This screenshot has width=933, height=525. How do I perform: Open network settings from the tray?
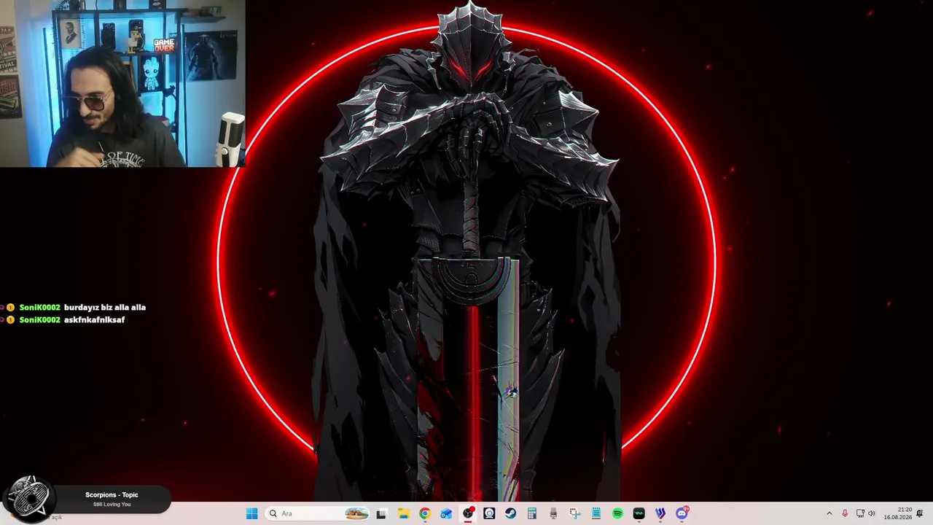860,513
